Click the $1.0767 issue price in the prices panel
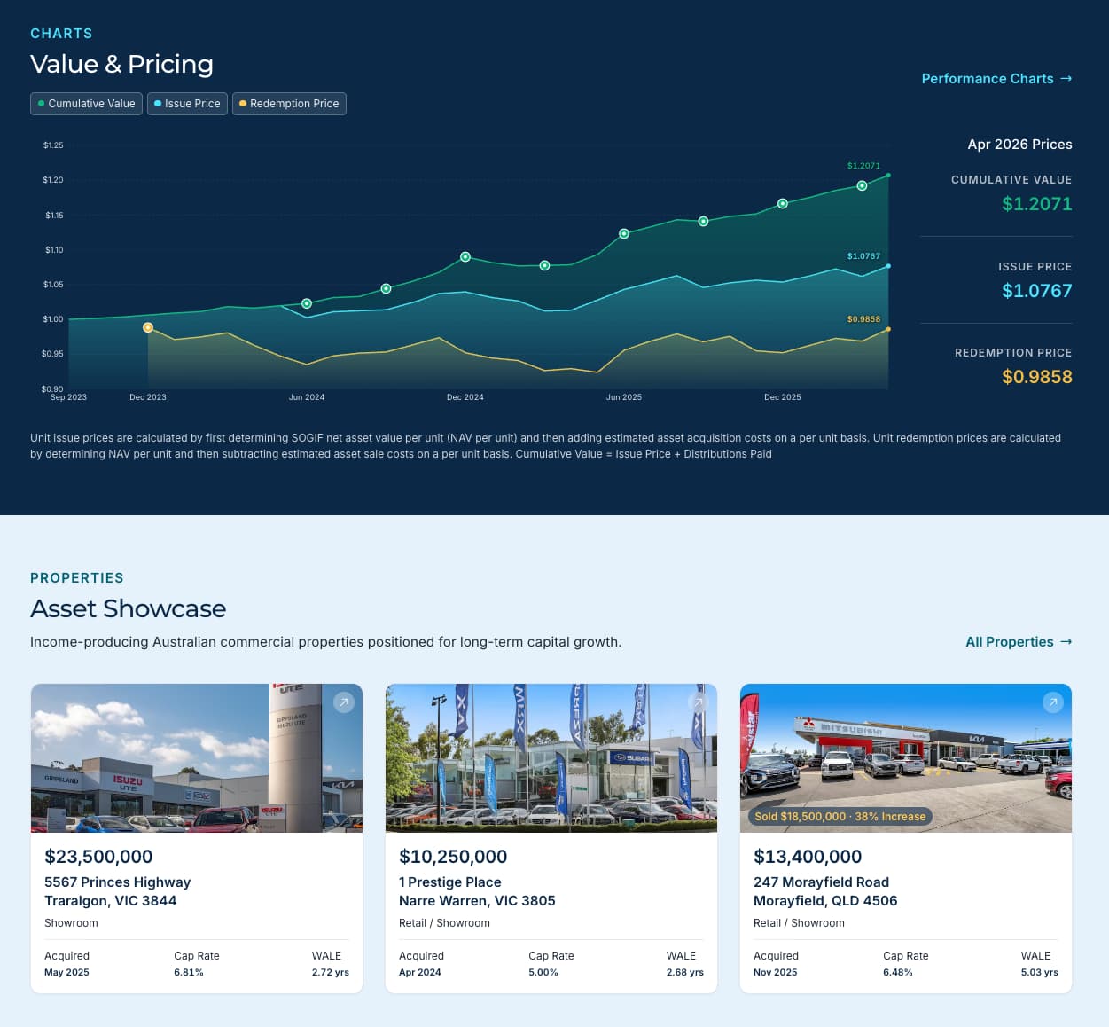This screenshot has height=1027, width=1109. 1037,291
